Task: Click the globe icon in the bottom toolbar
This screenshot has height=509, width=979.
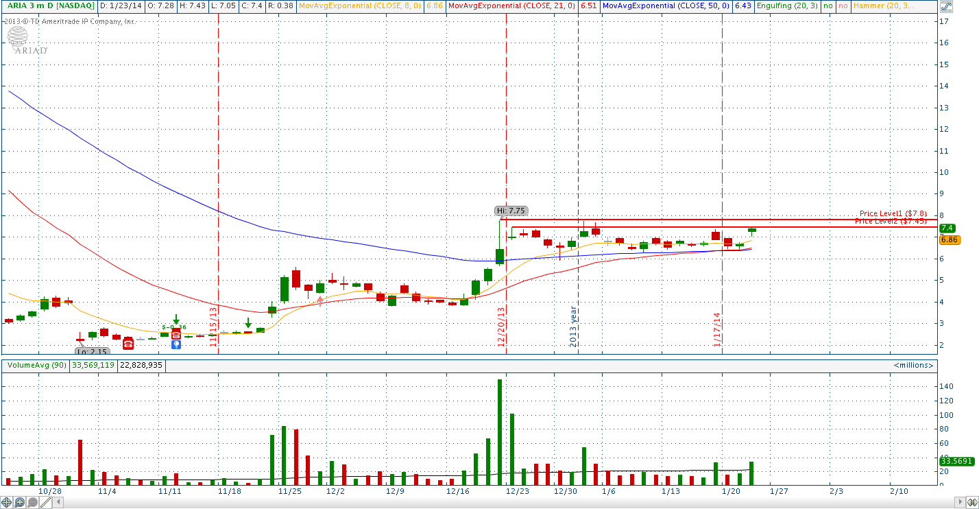Action: [x=7, y=501]
